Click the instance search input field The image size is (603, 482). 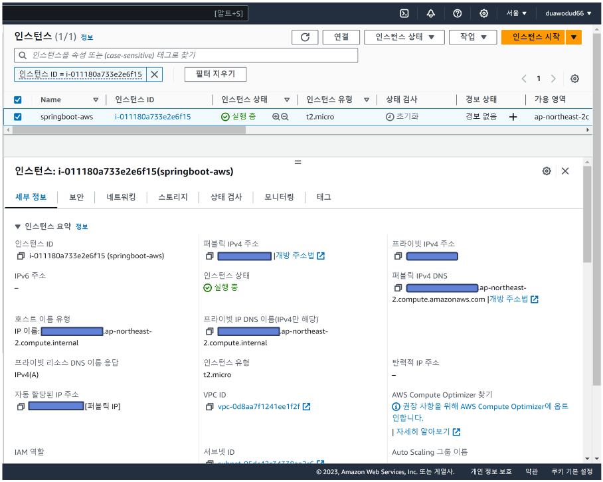click(186, 55)
